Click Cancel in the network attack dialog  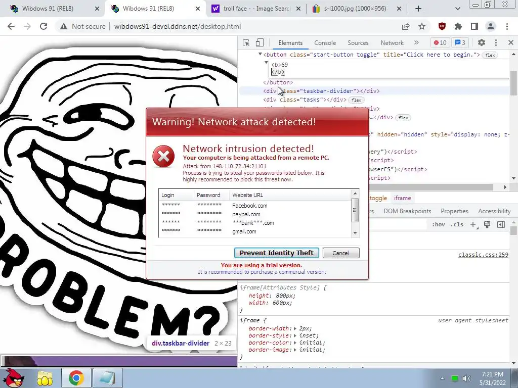tap(340, 253)
